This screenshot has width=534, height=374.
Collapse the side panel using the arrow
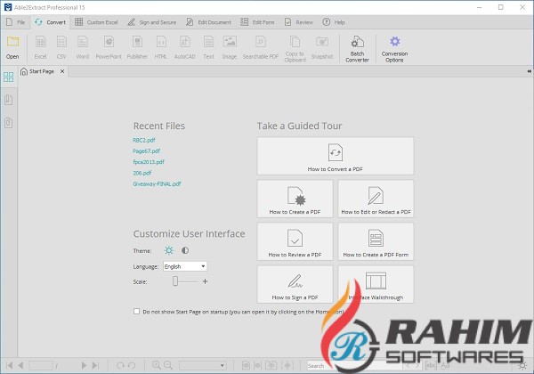pos(529,71)
